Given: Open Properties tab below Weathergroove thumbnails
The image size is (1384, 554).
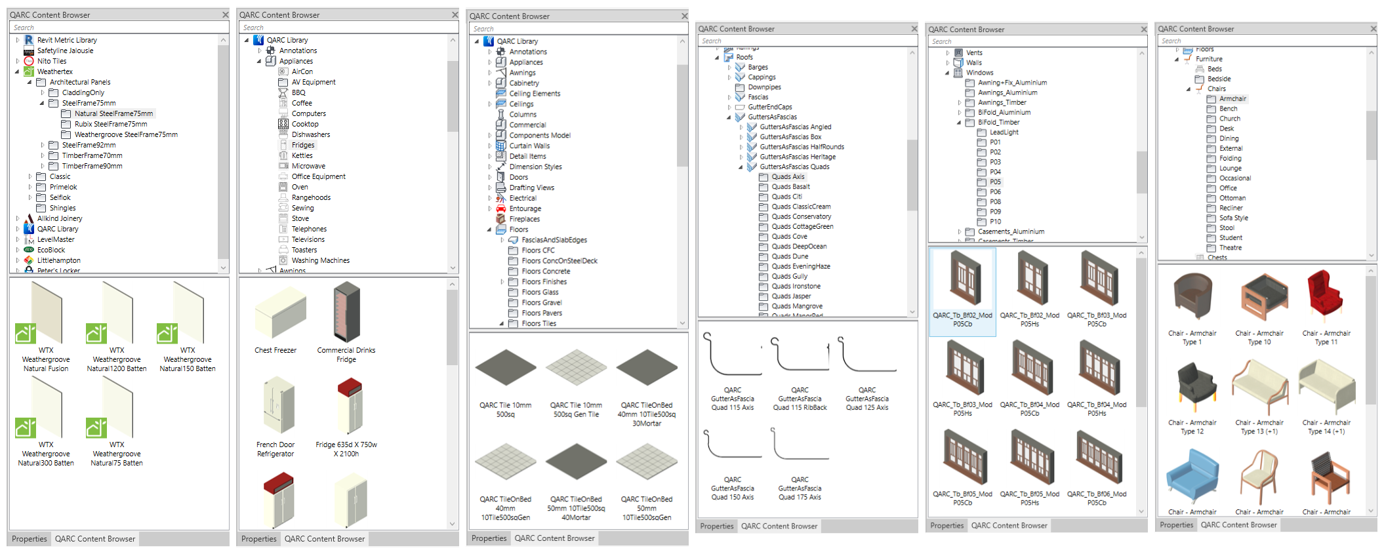Looking at the screenshot, I should pyautogui.click(x=30, y=539).
